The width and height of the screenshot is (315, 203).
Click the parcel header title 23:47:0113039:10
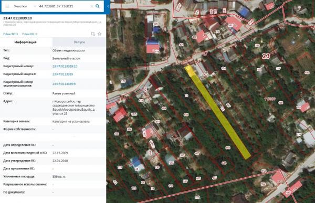(x=17, y=18)
